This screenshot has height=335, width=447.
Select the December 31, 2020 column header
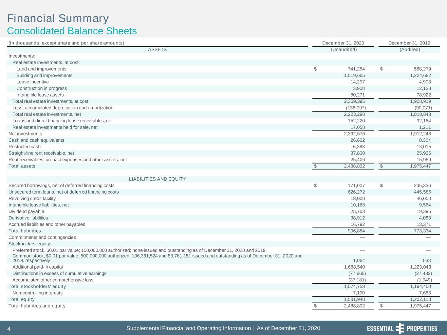(343, 43)
